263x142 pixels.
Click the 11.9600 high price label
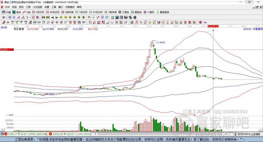coord(161,43)
